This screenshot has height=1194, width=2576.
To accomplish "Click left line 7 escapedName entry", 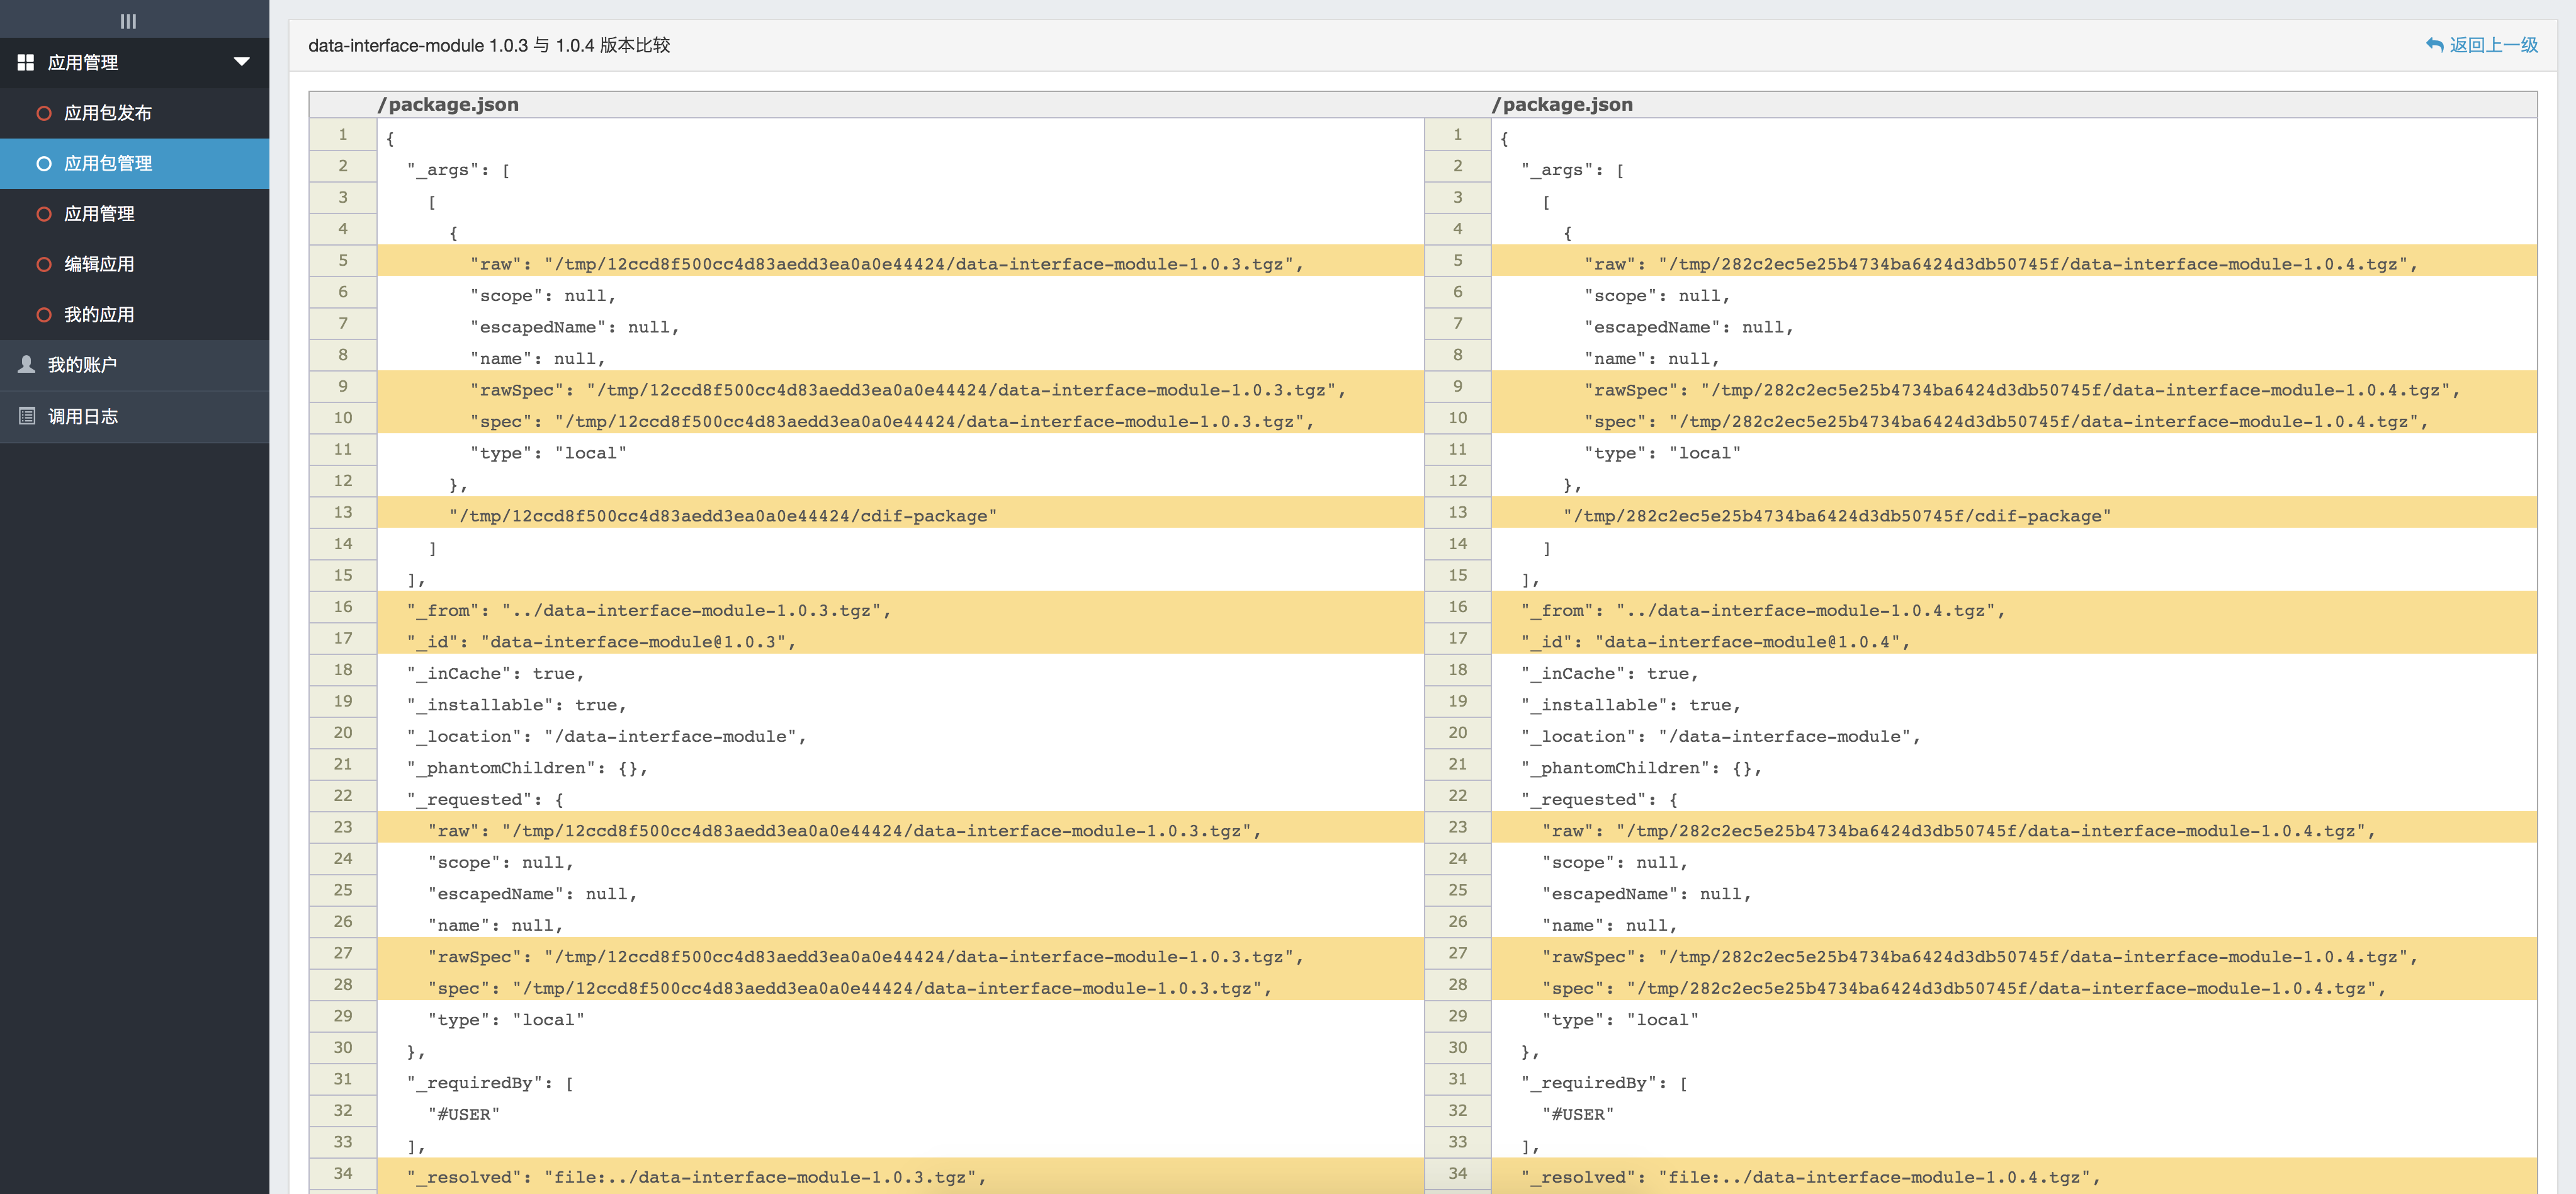I will tap(575, 327).
